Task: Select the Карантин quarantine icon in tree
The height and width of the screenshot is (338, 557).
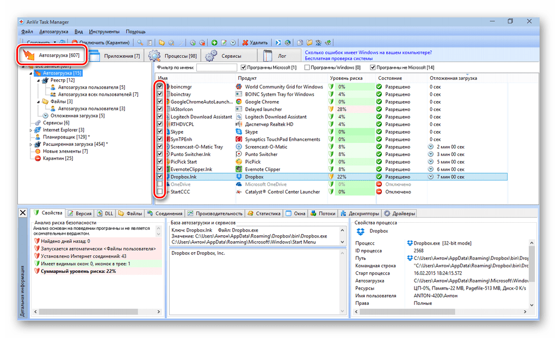Action: pyautogui.click(x=38, y=159)
